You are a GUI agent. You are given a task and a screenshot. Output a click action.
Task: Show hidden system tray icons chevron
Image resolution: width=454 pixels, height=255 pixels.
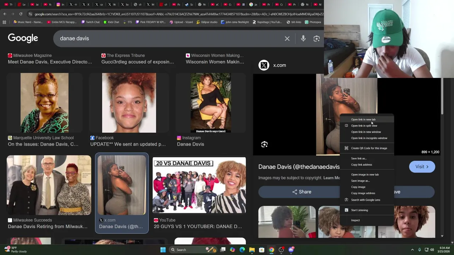click(412, 250)
